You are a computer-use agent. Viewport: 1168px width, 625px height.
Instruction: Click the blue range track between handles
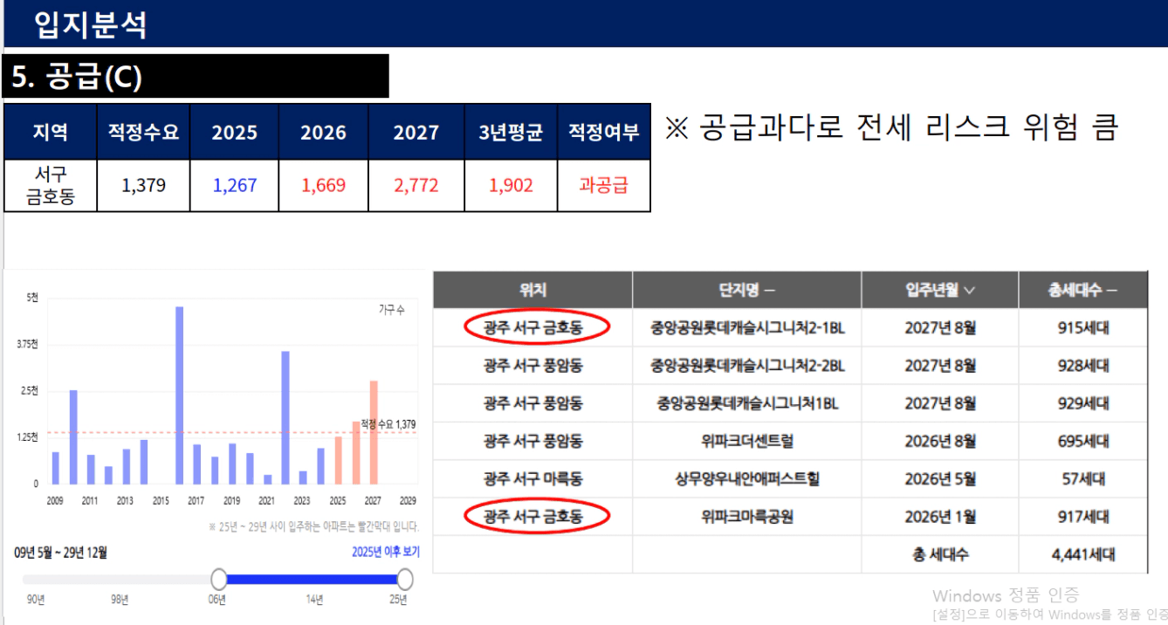312,579
